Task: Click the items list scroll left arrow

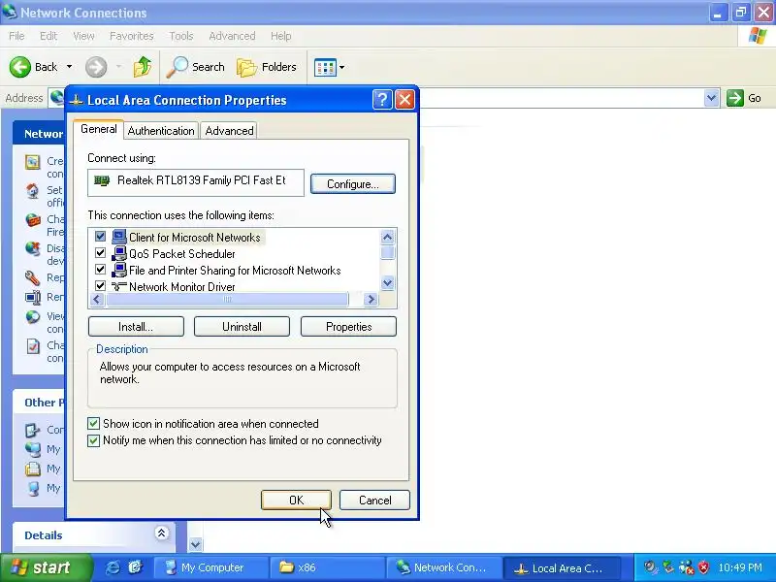Action: pyautogui.click(x=97, y=300)
